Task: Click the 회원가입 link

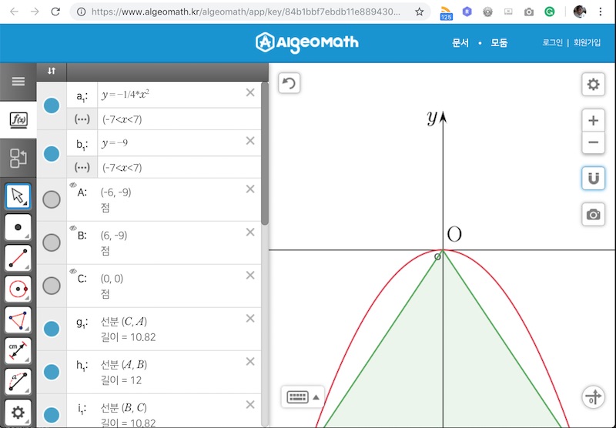Action: click(x=587, y=43)
